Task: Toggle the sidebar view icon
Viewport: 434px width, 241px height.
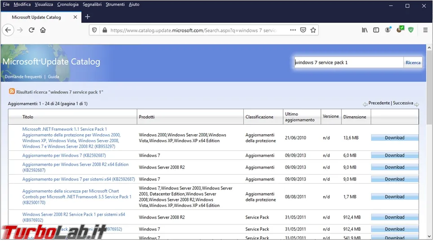Action: pos(376,30)
